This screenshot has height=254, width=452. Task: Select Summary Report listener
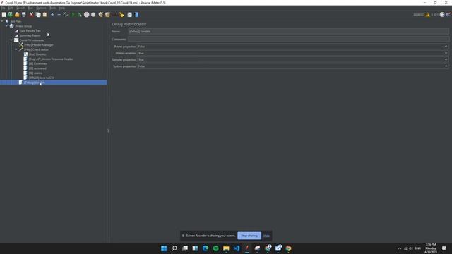(30, 35)
